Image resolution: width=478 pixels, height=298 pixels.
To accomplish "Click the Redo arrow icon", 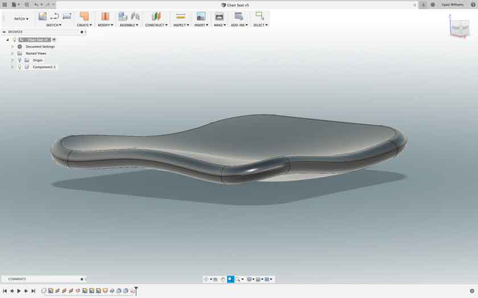I will pyautogui.click(x=48, y=5).
